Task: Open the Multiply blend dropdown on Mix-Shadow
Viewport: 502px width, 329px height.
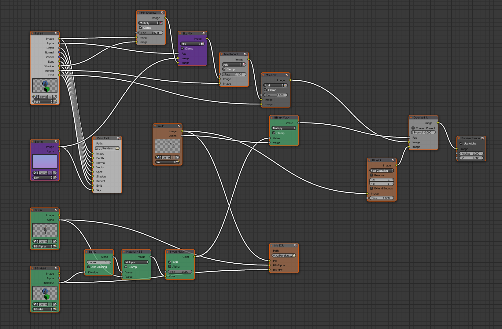Action: coord(148,23)
